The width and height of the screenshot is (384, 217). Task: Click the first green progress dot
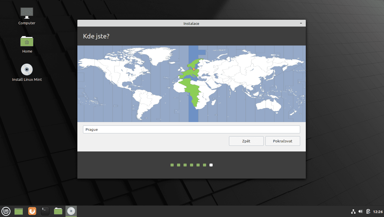pyautogui.click(x=172, y=165)
